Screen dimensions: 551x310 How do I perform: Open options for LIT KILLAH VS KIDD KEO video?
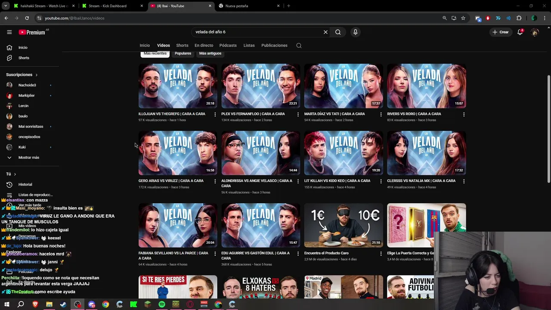point(381,181)
